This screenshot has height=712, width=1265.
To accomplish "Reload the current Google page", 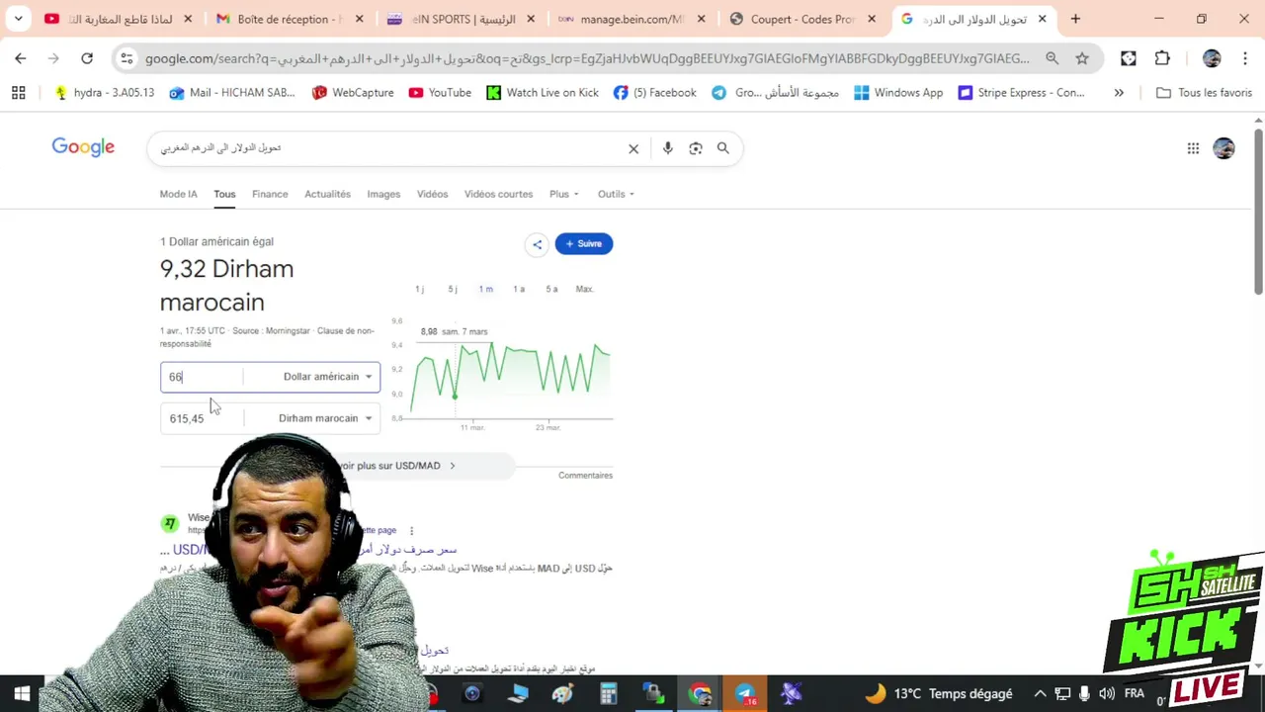I will click(x=87, y=58).
